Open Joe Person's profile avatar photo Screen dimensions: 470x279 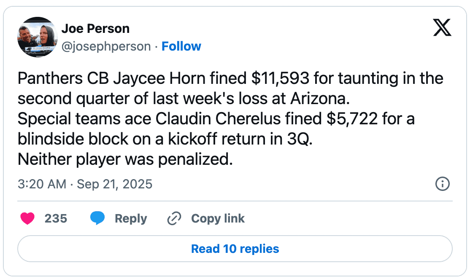point(37,37)
